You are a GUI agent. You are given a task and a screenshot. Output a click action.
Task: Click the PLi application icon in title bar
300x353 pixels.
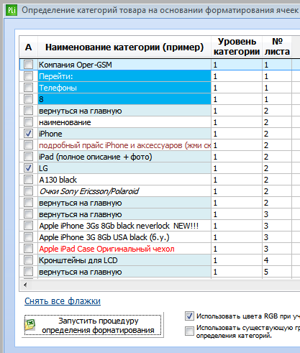[12, 11]
